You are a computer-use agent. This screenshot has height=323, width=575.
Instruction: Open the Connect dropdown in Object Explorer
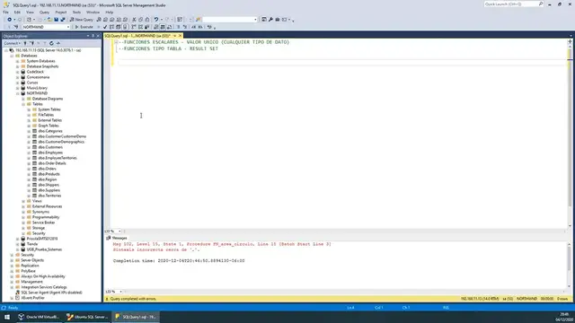tap(12, 43)
